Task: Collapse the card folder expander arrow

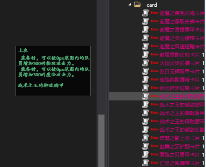Action: [130, 4]
